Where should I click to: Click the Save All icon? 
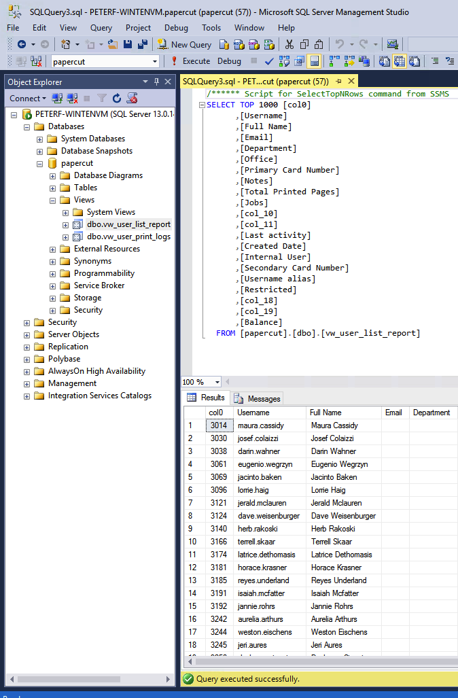tap(143, 44)
